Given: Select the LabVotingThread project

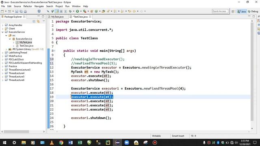Looking at the screenshot, I should [x=18, y=53].
